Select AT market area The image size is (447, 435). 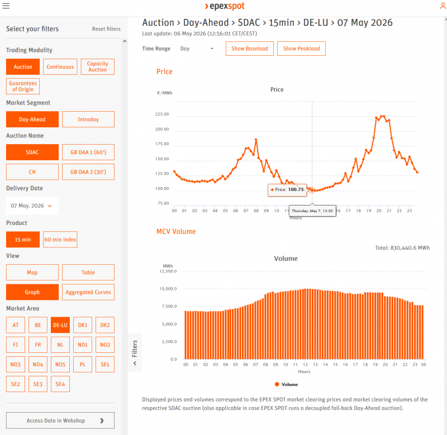point(16,325)
